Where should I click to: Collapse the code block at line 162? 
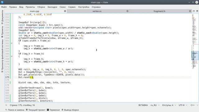[12, 43]
